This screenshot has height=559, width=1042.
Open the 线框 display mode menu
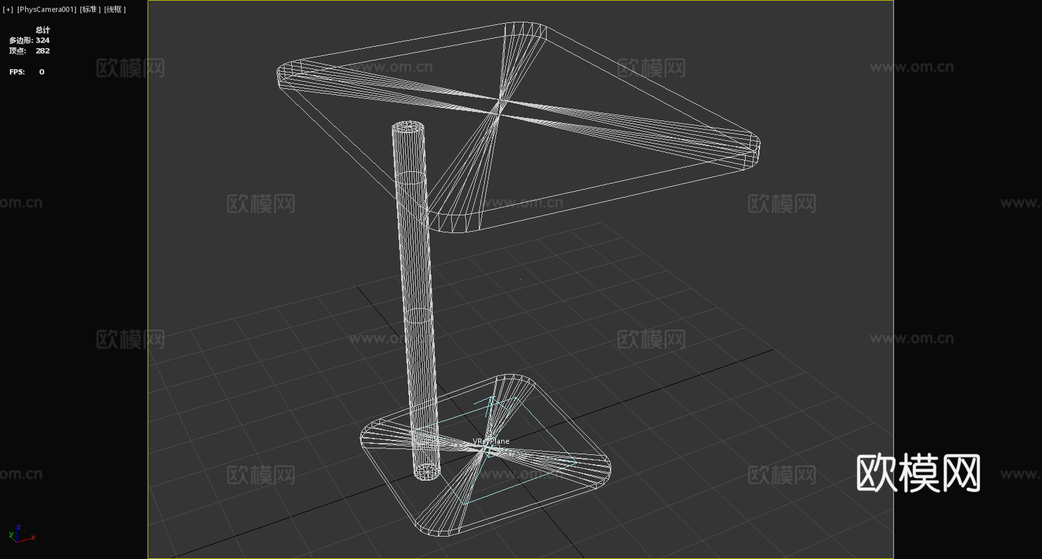click(x=115, y=9)
